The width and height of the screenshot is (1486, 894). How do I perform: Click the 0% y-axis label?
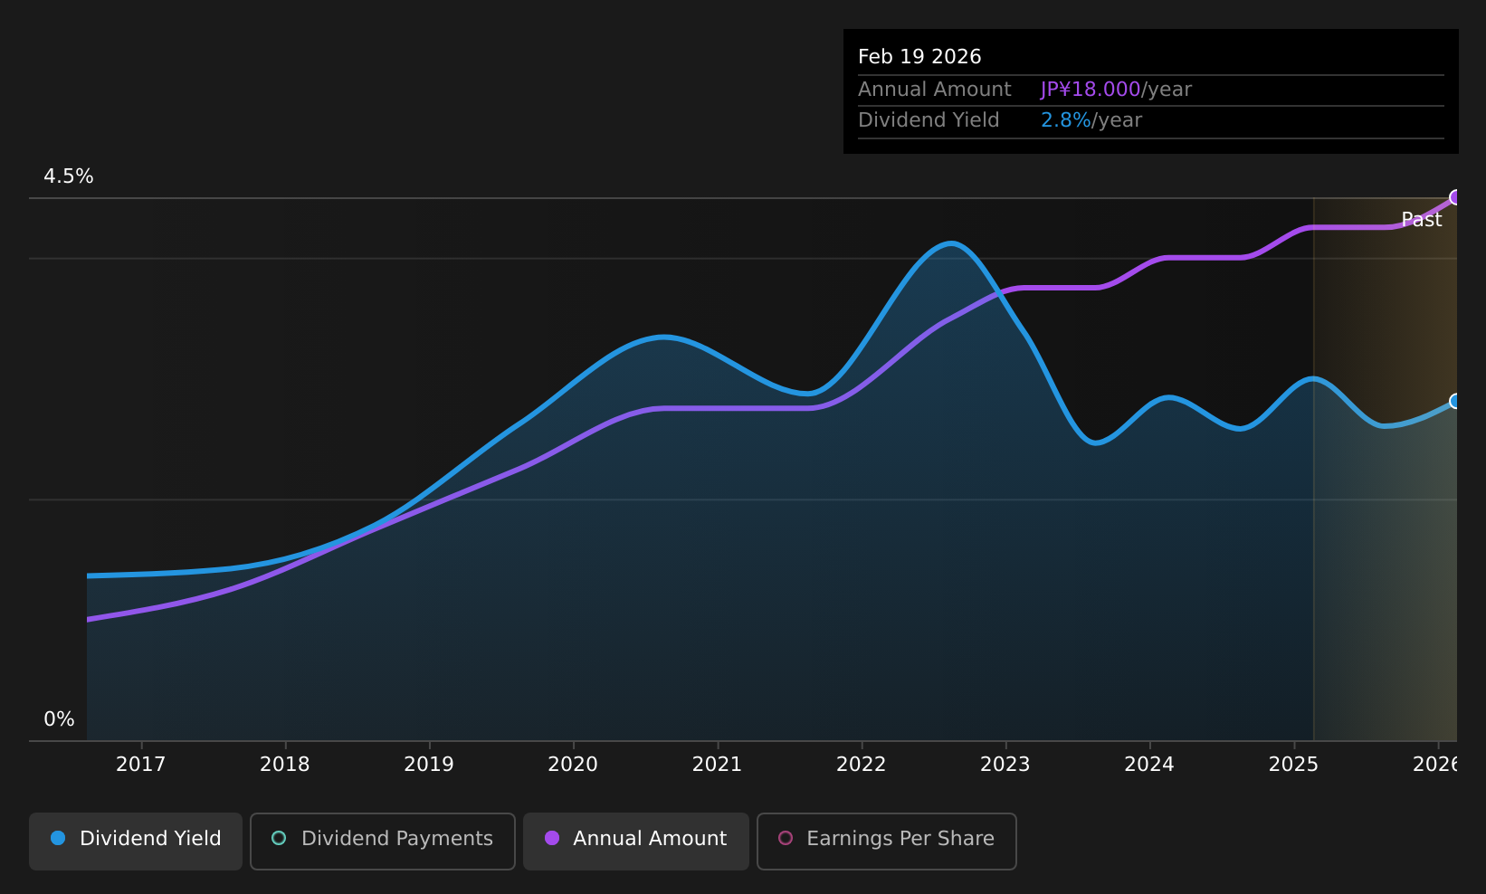tap(59, 719)
